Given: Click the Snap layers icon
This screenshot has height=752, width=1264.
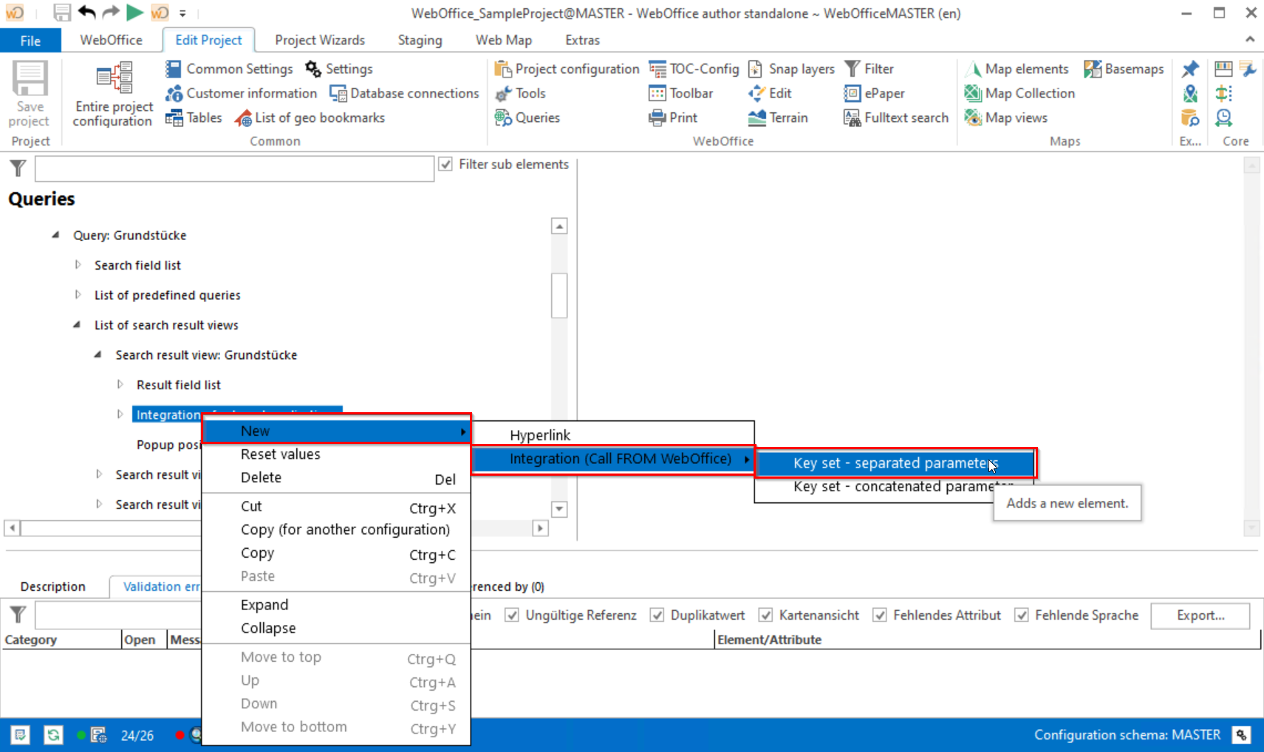Looking at the screenshot, I should [790, 68].
